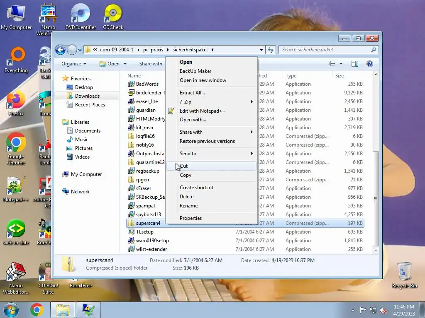Select BackUp Maker menu entry
This screenshot has height=318, width=425.
pyautogui.click(x=211, y=71)
